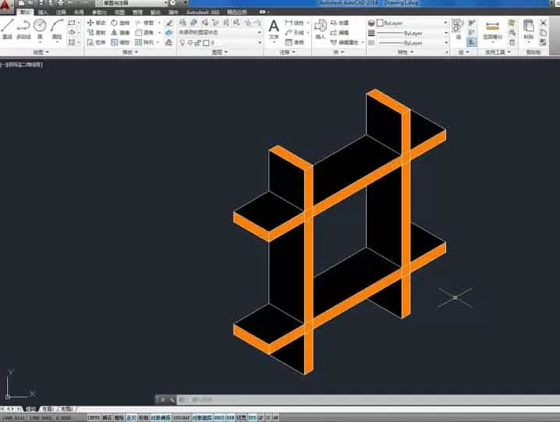Click the Leader (引线) tool

click(295, 33)
